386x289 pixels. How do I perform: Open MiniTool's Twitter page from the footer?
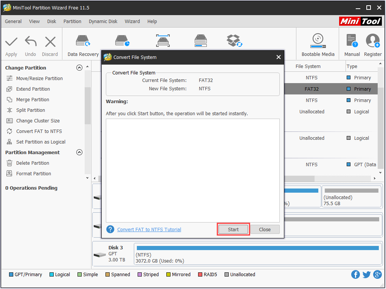pos(366,274)
